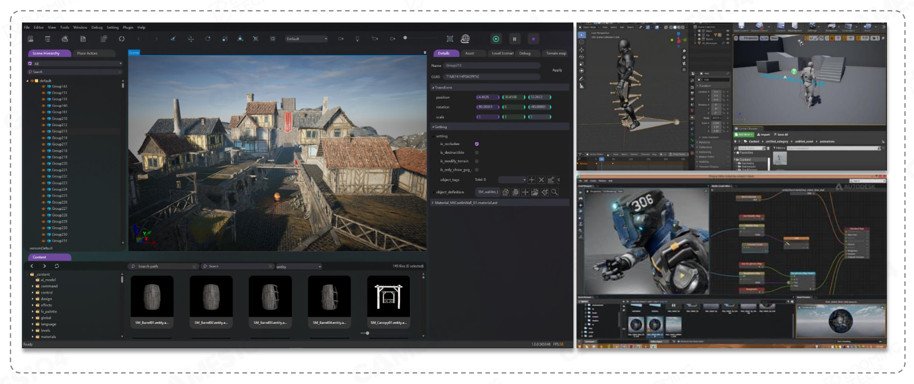Expand the effects folder in content tree

[x=33, y=305]
